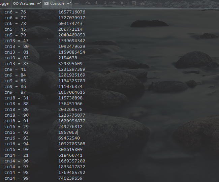
Task: Place cursor at value 1857063
Action: click(x=68, y=132)
